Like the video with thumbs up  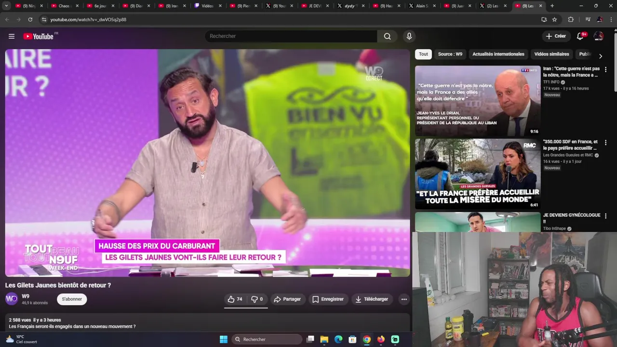pos(235,299)
